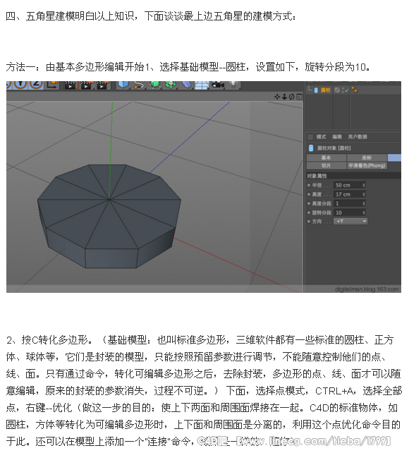Click the 对象属性 section header
Image resolution: width=409 pixels, height=453 pixels.
[x=353, y=176]
